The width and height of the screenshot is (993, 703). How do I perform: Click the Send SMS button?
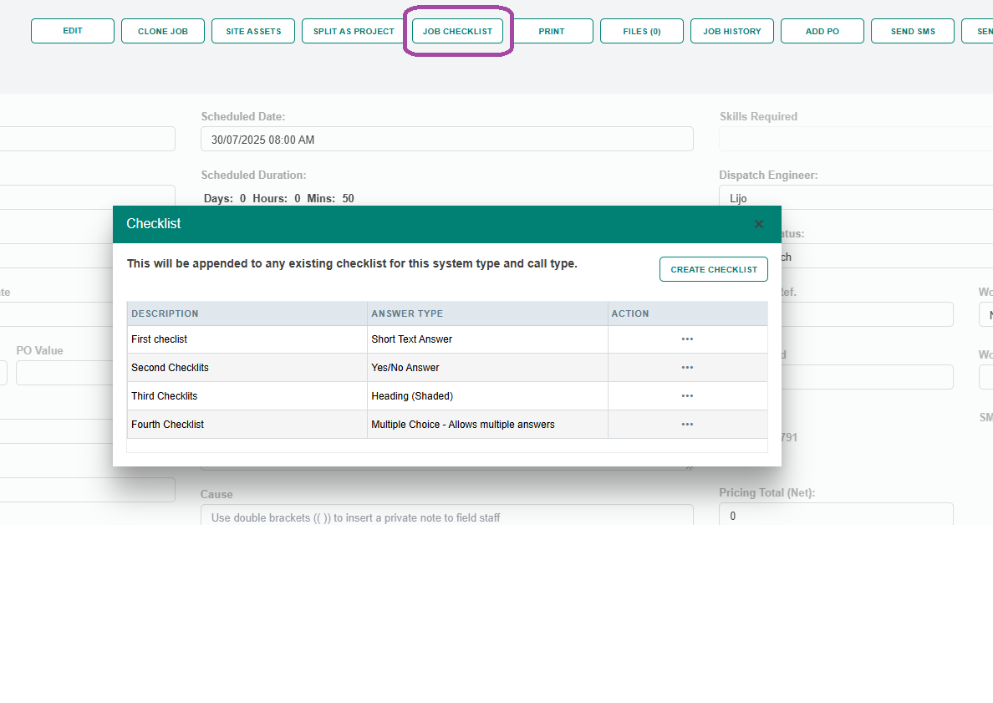913,31
